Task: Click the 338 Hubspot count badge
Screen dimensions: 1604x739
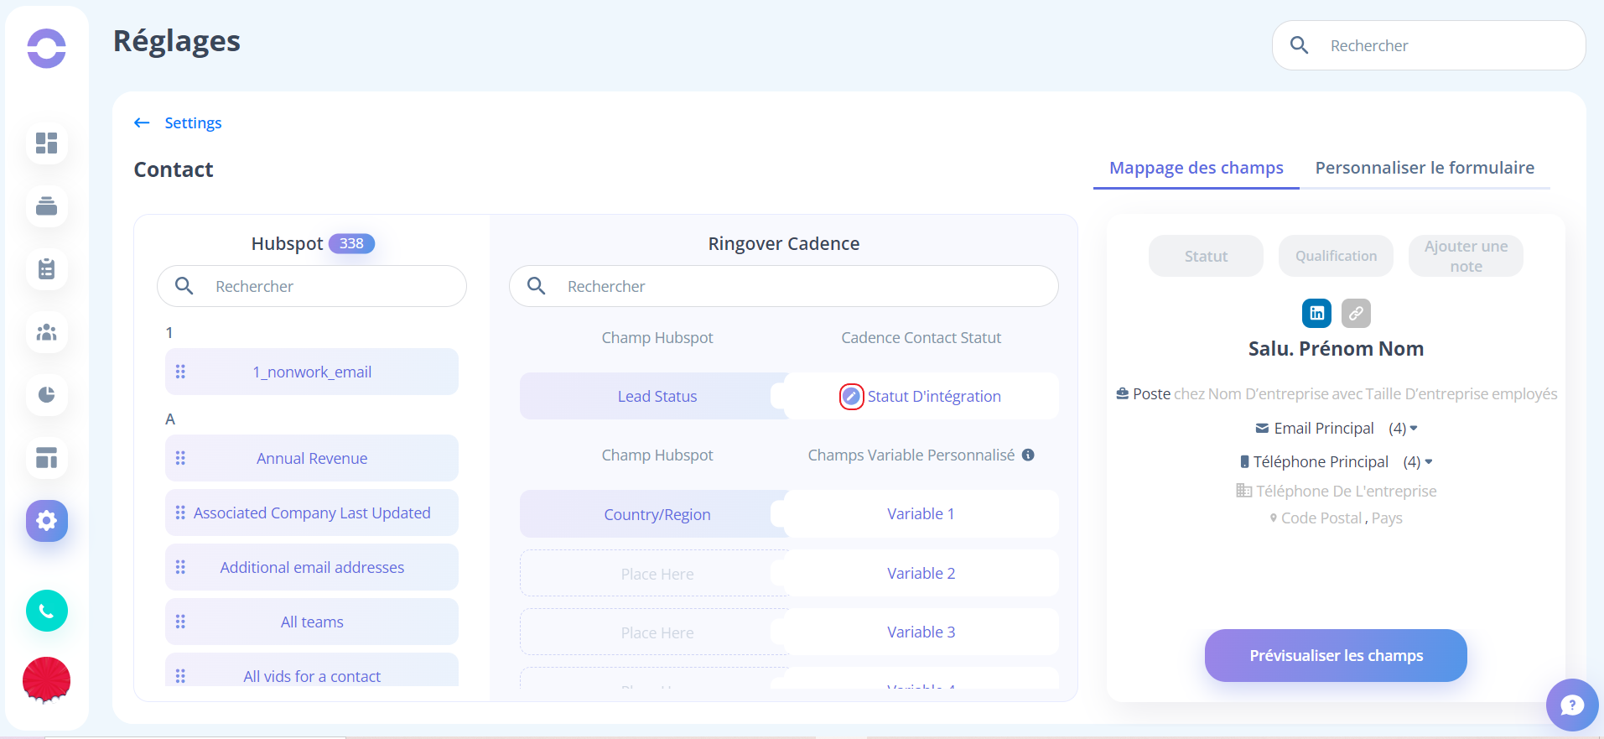Action: [351, 243]
